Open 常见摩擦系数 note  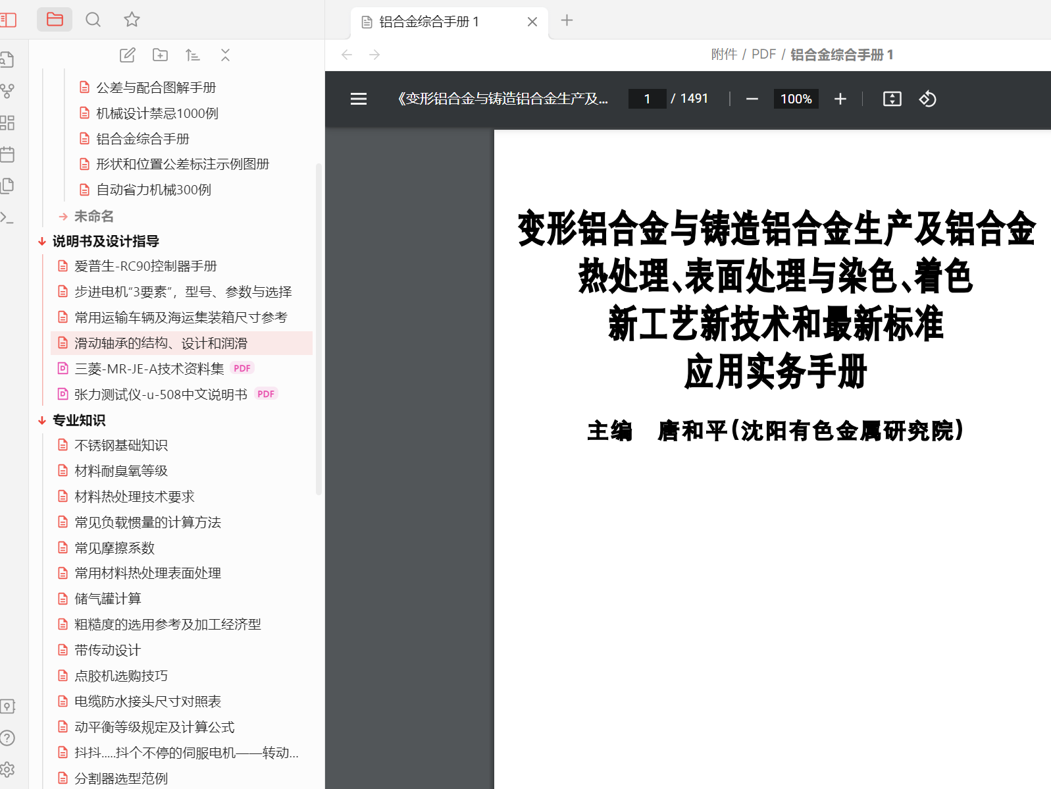(115, 548)
